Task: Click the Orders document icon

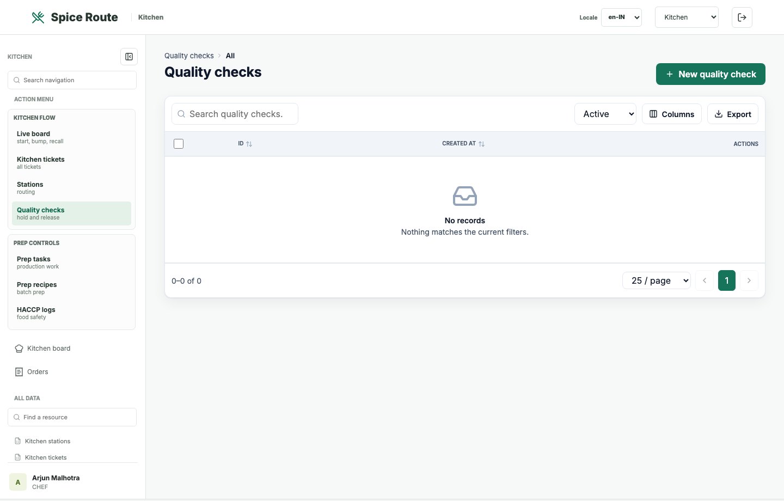Action: pyautogui.click(x=19, y=372)
